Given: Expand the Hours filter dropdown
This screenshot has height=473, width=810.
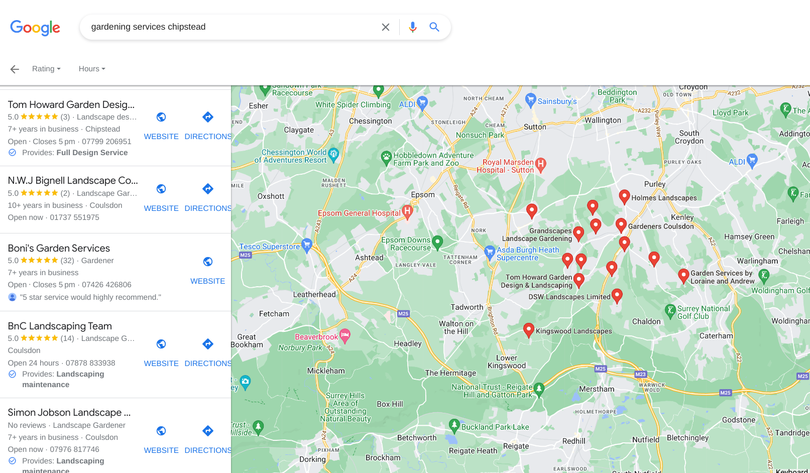Looking at the screenshot, I should point(92,69).
